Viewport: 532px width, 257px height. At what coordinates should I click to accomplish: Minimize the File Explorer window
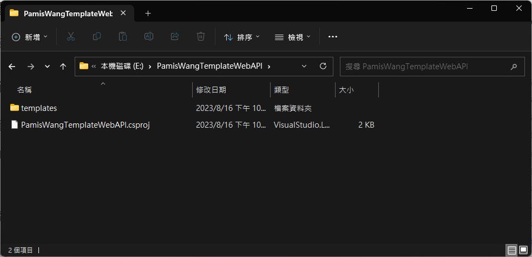coord(469,8)
